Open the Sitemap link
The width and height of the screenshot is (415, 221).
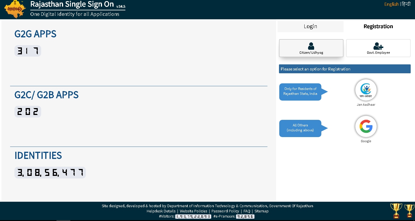coord(261,211)
